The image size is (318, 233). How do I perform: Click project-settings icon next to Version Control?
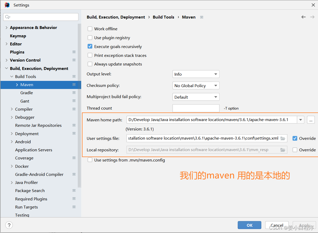[74, 60]
